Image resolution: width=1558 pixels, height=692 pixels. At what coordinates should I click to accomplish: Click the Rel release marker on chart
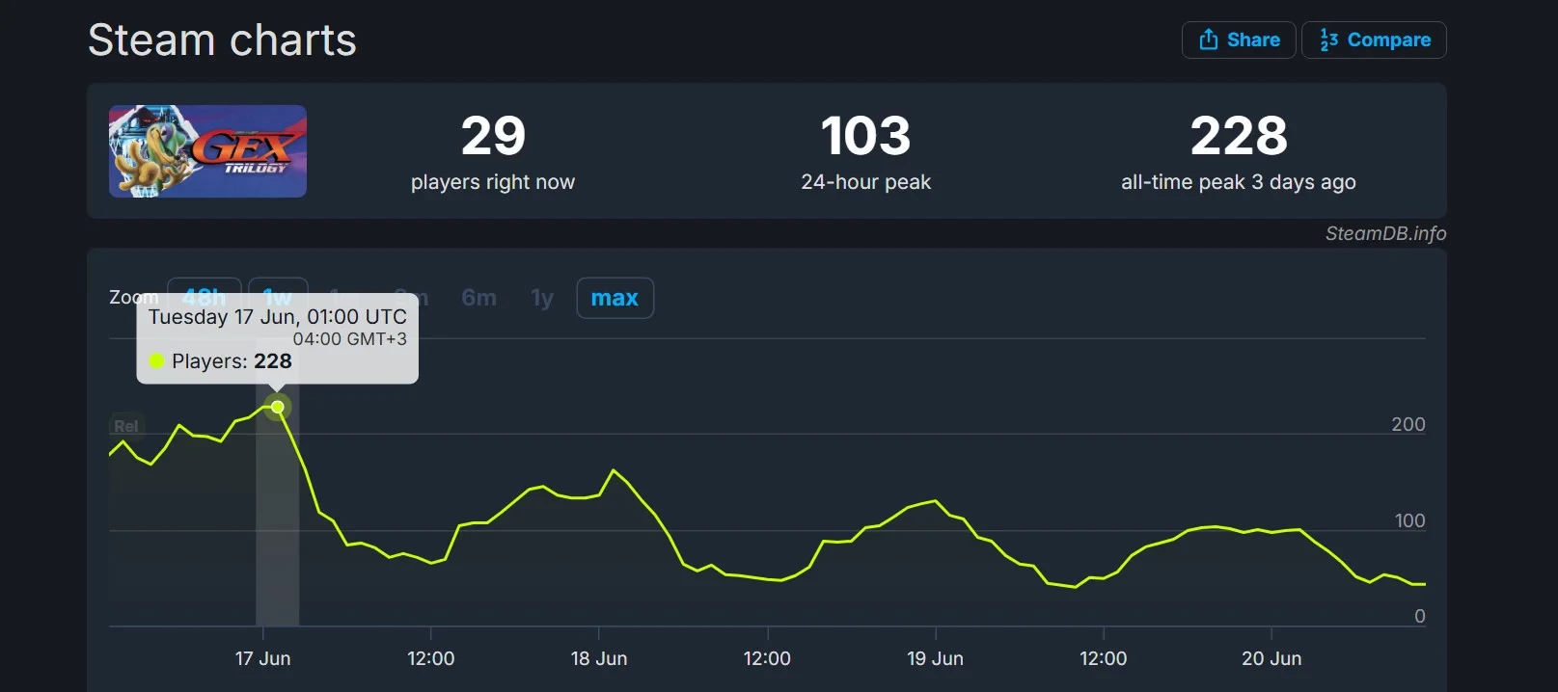click(x=125, y=426)
